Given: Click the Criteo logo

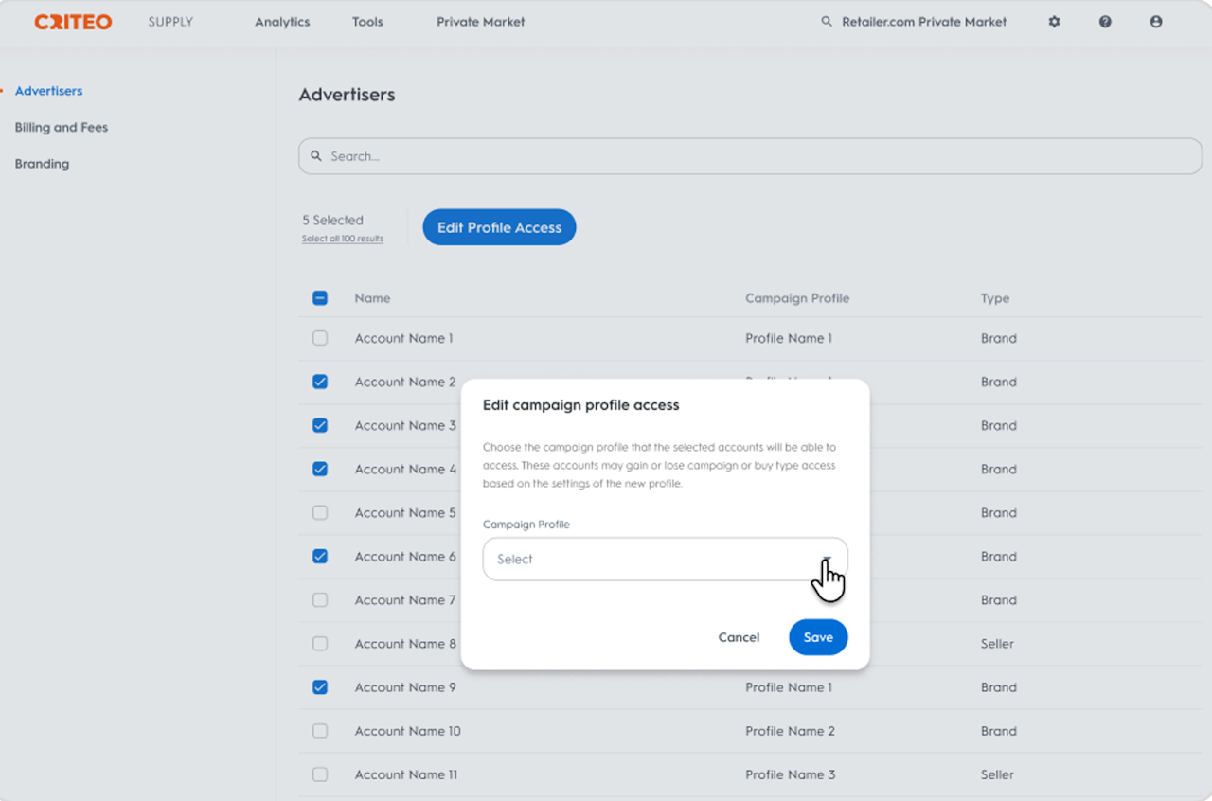Looking at the screenshot, I should [73, 22].
